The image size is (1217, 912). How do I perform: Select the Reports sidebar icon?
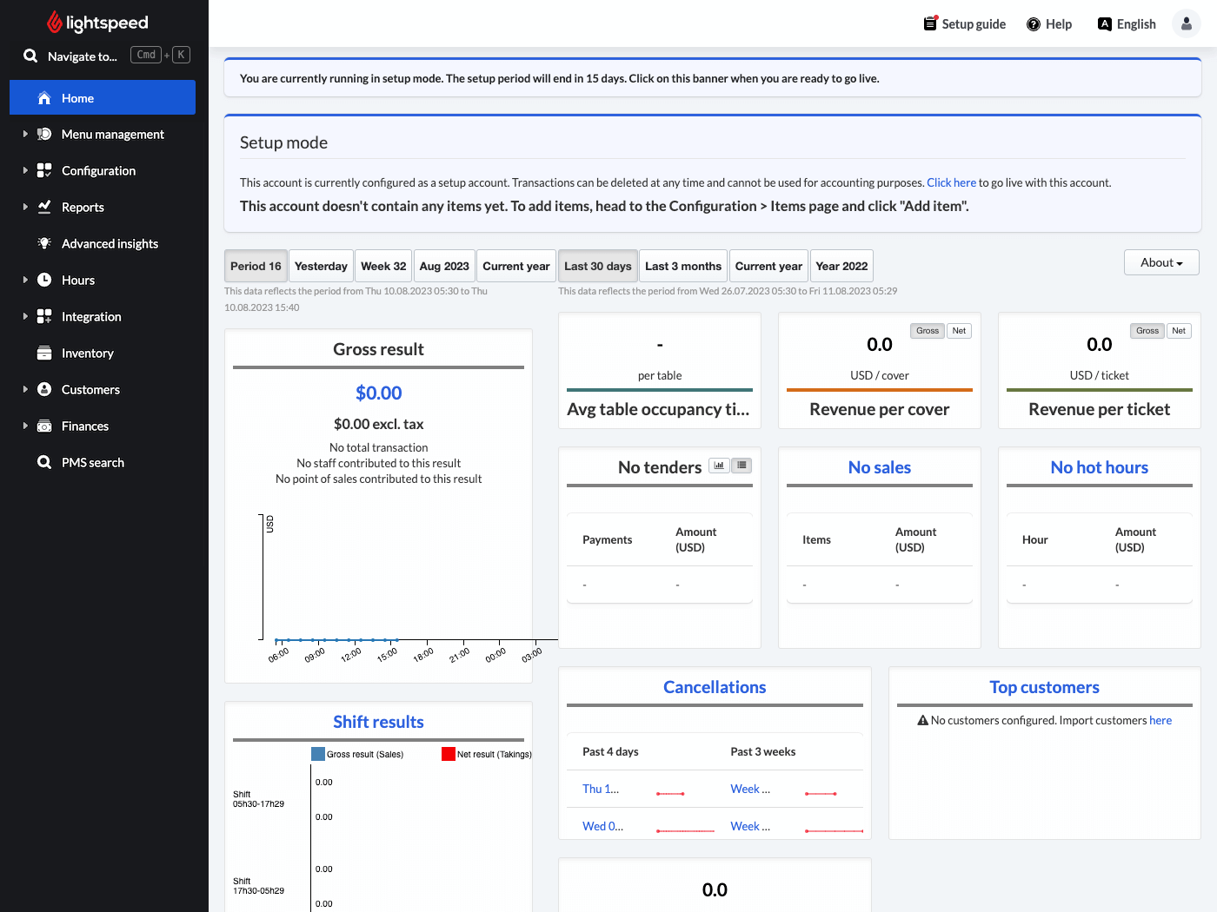43,207
